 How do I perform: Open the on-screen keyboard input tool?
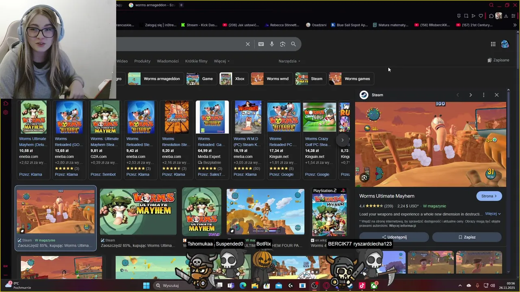pyautogui.click(x=261, y=44)
